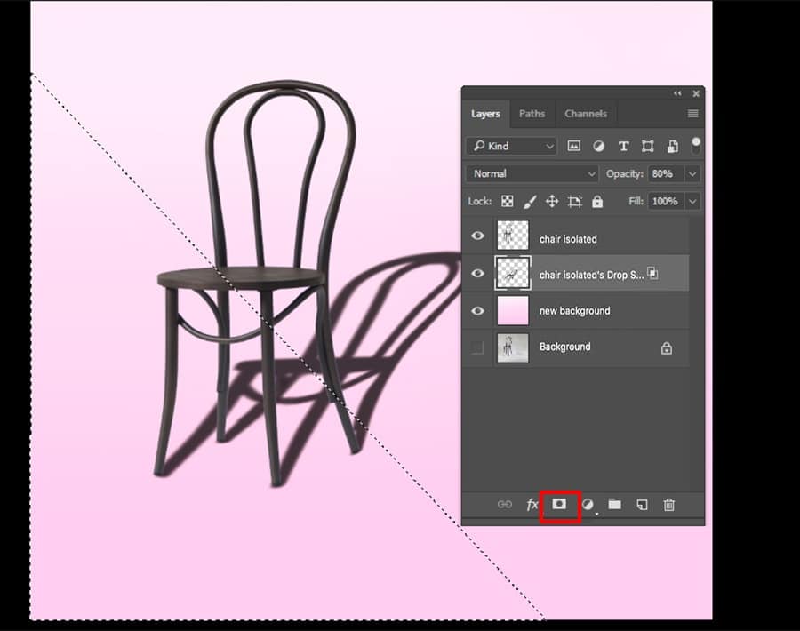Image resolution: width=800 pixels, height=631 pixels.
Task: Click the Link layers icon
Action: [x=504, y=505]
